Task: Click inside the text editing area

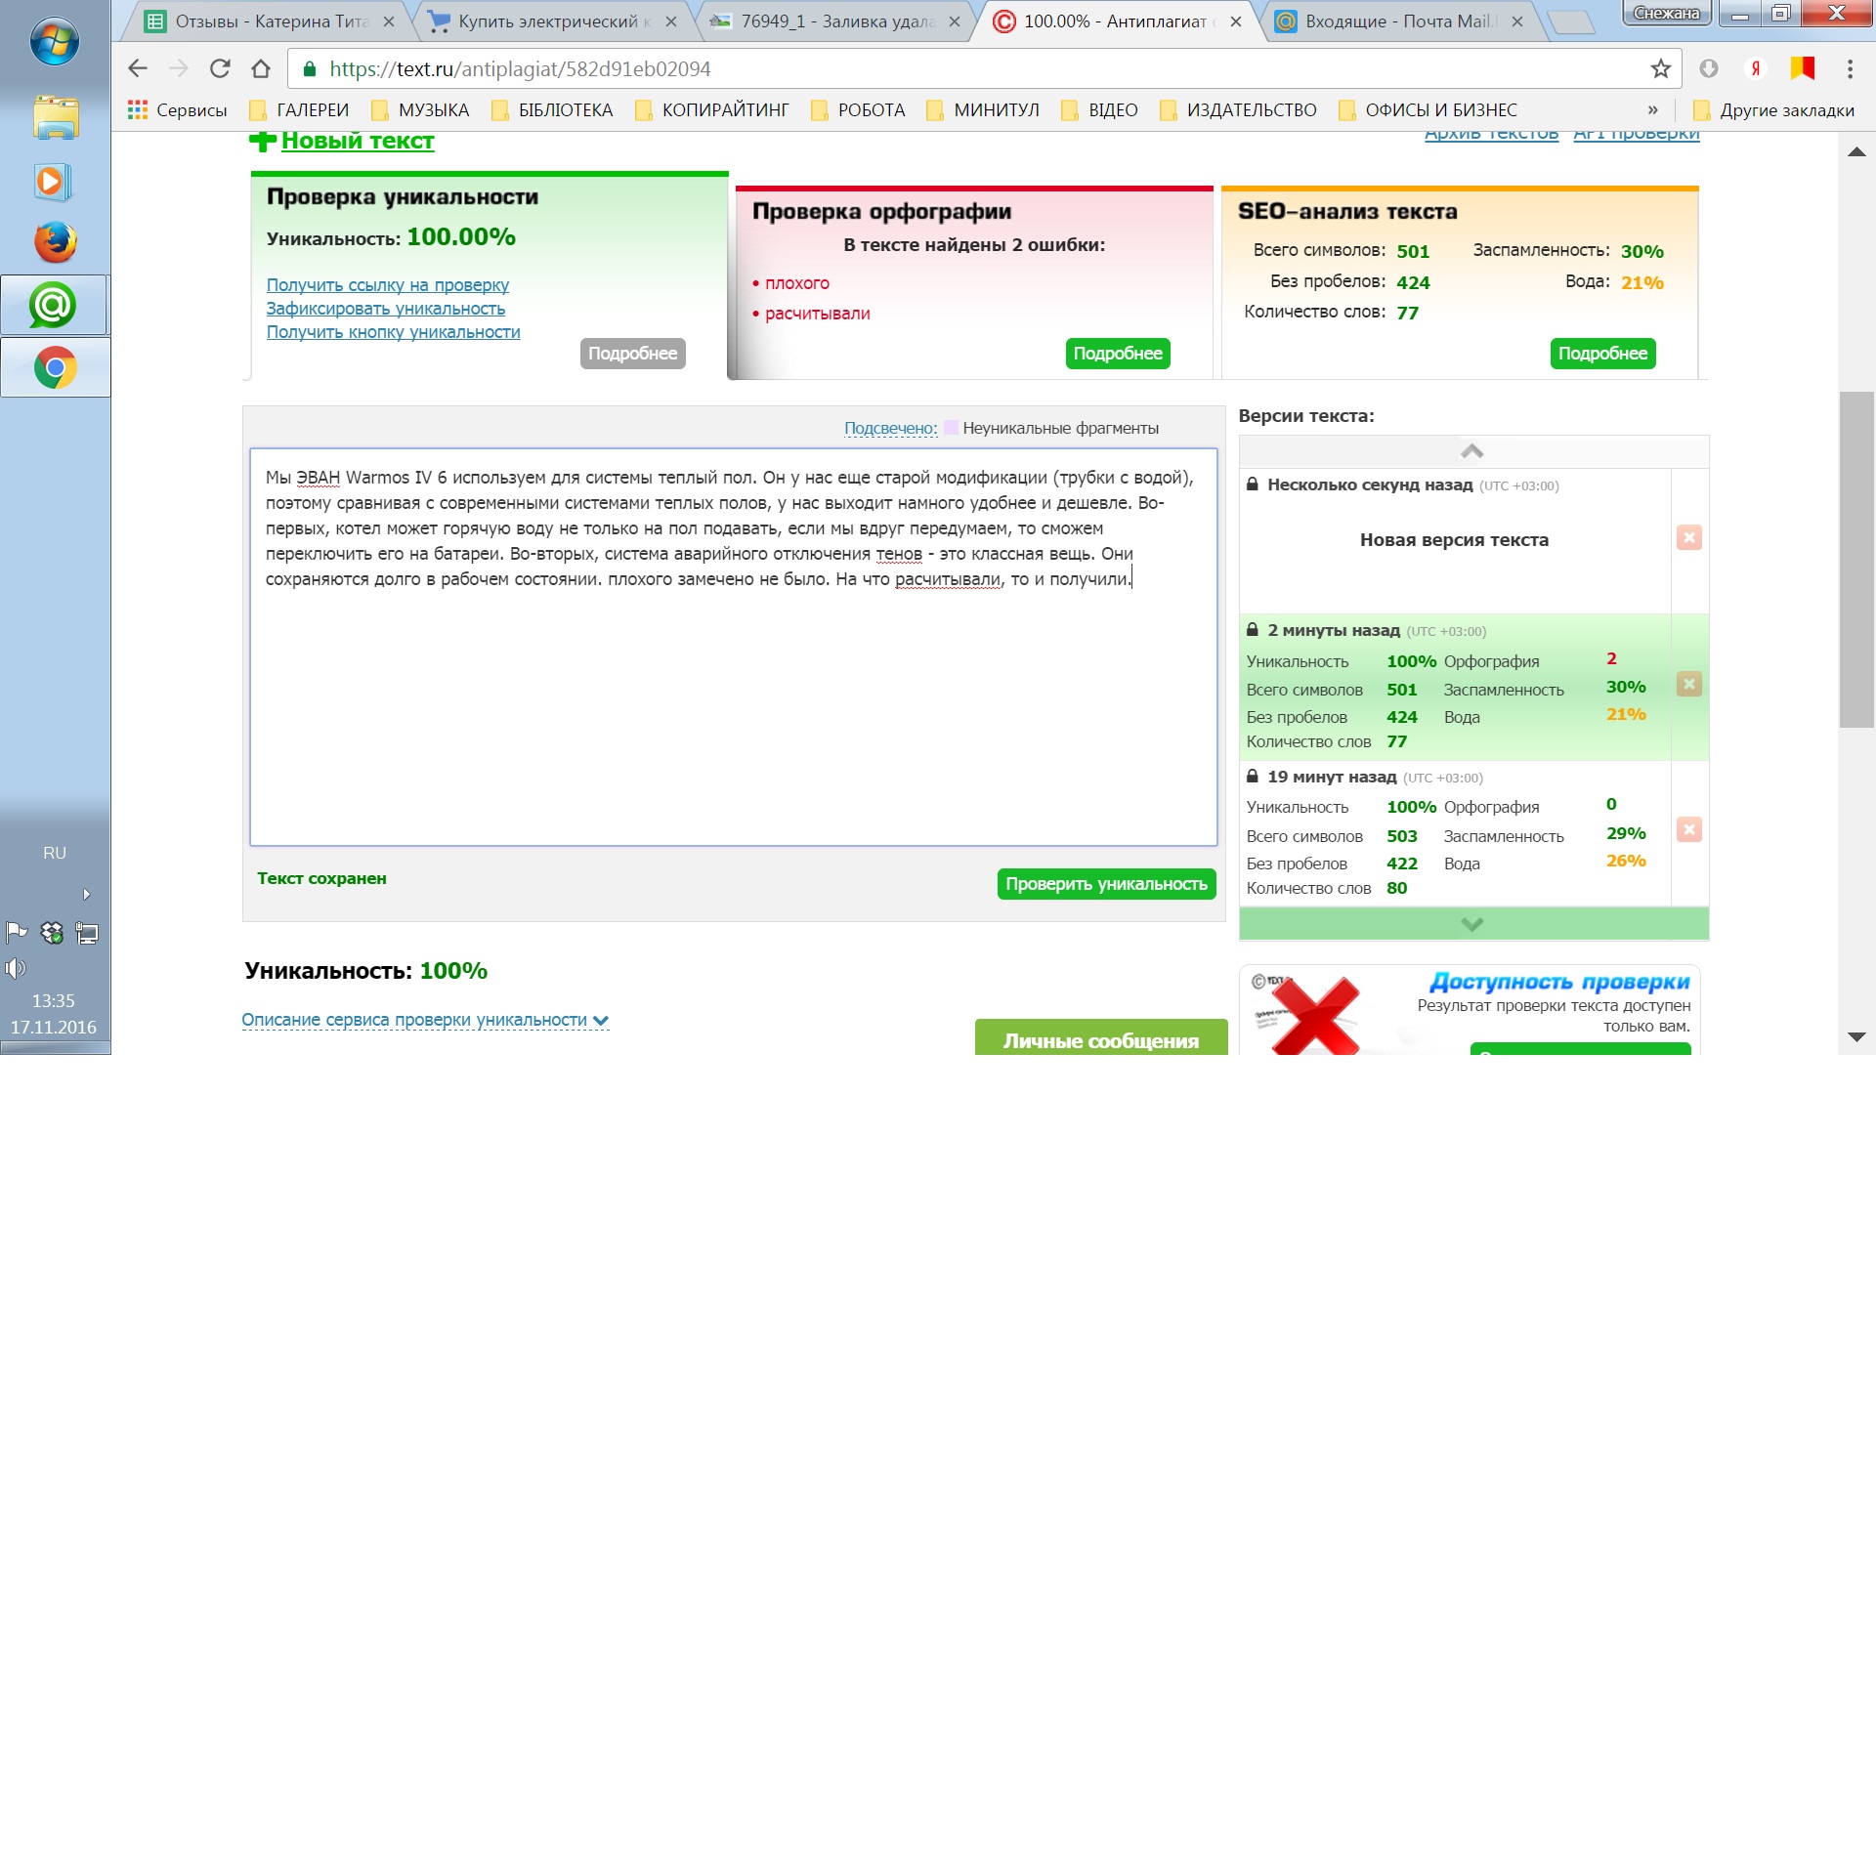Action: [733, 703]
